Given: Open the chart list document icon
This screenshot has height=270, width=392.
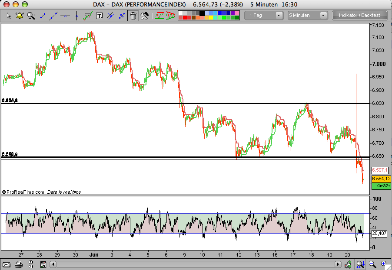Looking at the screenshot, I should (x=43, y=264).
